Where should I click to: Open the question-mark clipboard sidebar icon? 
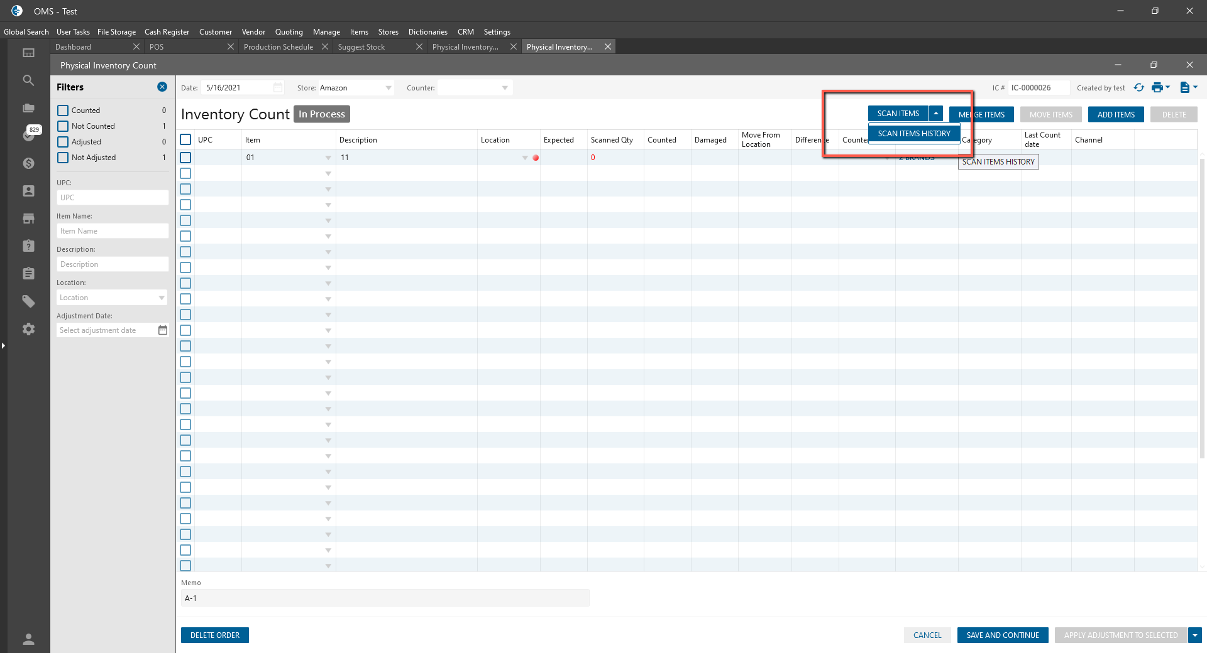[x=28, y=246]
